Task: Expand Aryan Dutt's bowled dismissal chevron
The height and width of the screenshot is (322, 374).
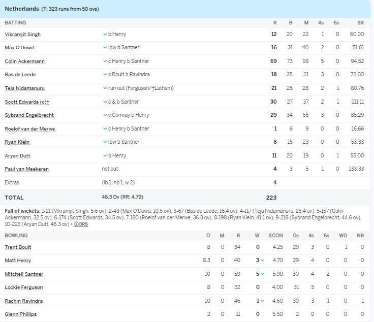Action: [104, 155]
